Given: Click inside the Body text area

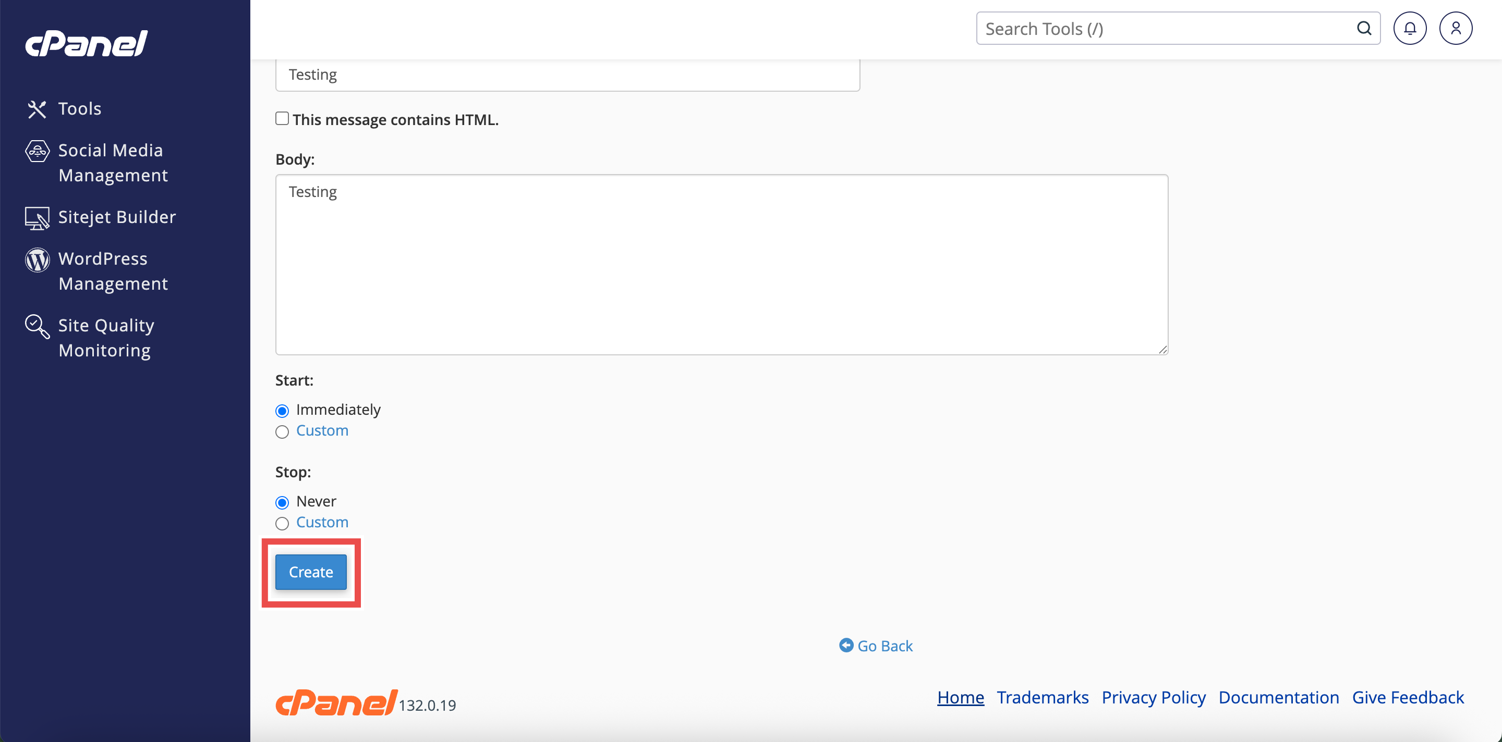Looking at the screenshot, I should (721, 264).
